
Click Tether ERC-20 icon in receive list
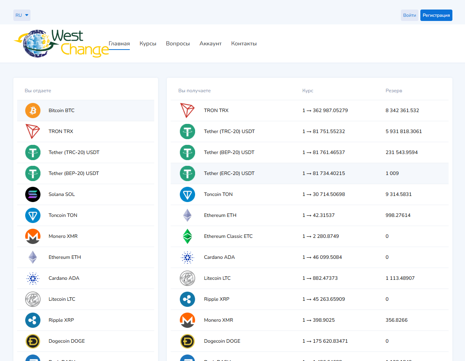pos(187,173)
